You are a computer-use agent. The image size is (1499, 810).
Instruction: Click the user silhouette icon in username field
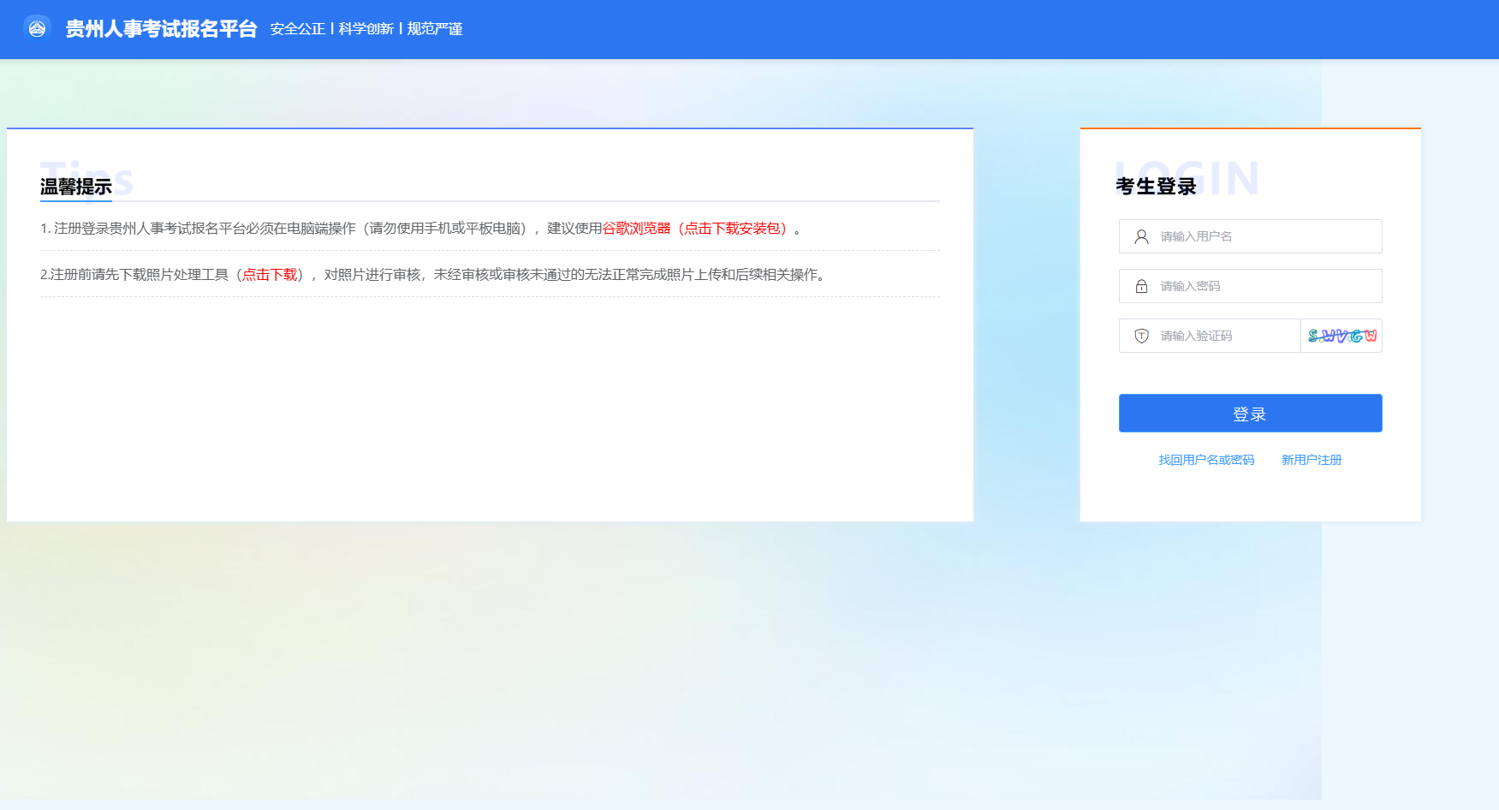pos(1141,237)
